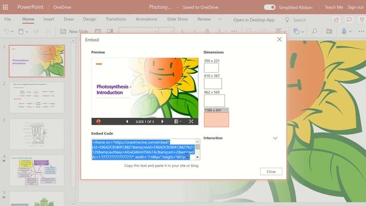Select slide 1 thumbnail
The image size is (366, 206).
(x=37, y=61)
